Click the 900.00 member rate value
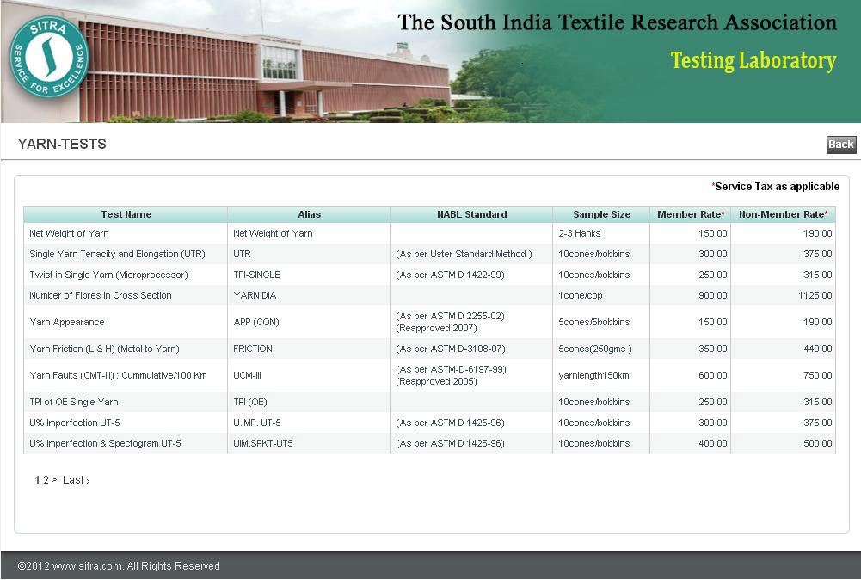The width and height of the screenshot is (861, 580). coord(713,295)
